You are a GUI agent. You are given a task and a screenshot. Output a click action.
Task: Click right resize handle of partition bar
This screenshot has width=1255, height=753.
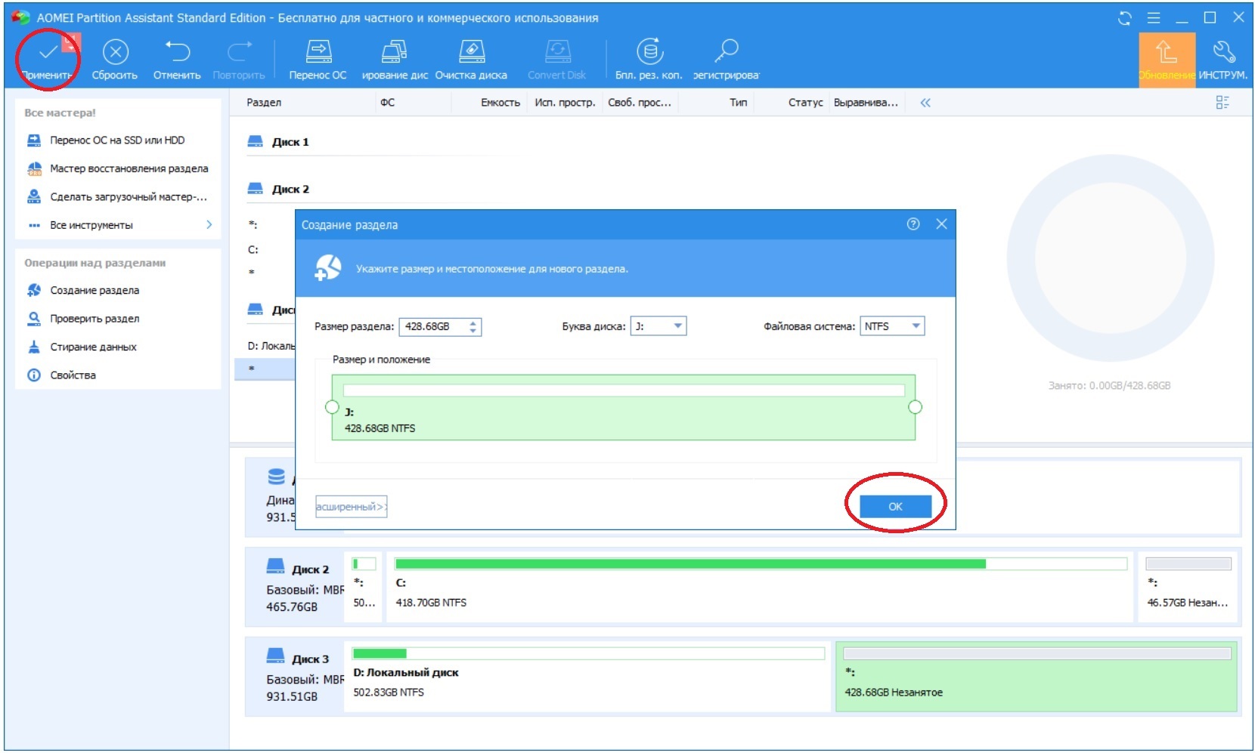[x=915, y=407]
